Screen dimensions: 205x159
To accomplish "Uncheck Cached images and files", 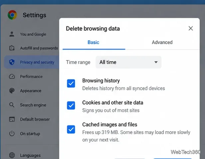I will pyautogui.click(x=71, y=130).
